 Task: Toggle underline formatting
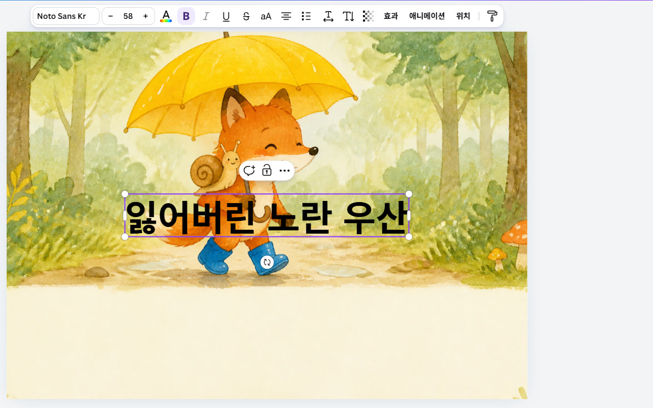(x=226, y=16)
